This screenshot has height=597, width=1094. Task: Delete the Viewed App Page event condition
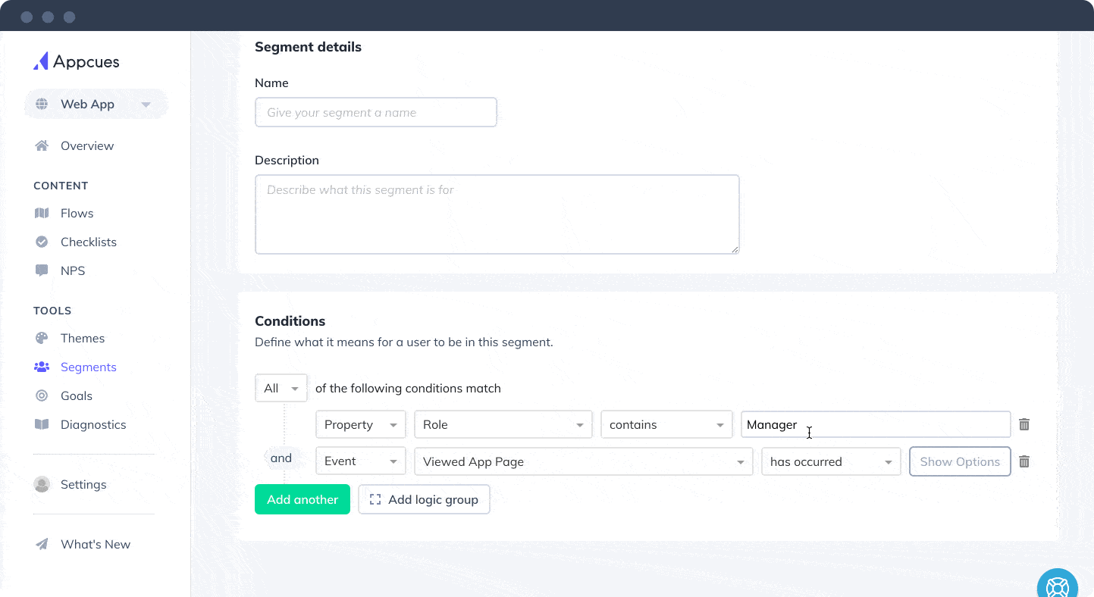1024,461
